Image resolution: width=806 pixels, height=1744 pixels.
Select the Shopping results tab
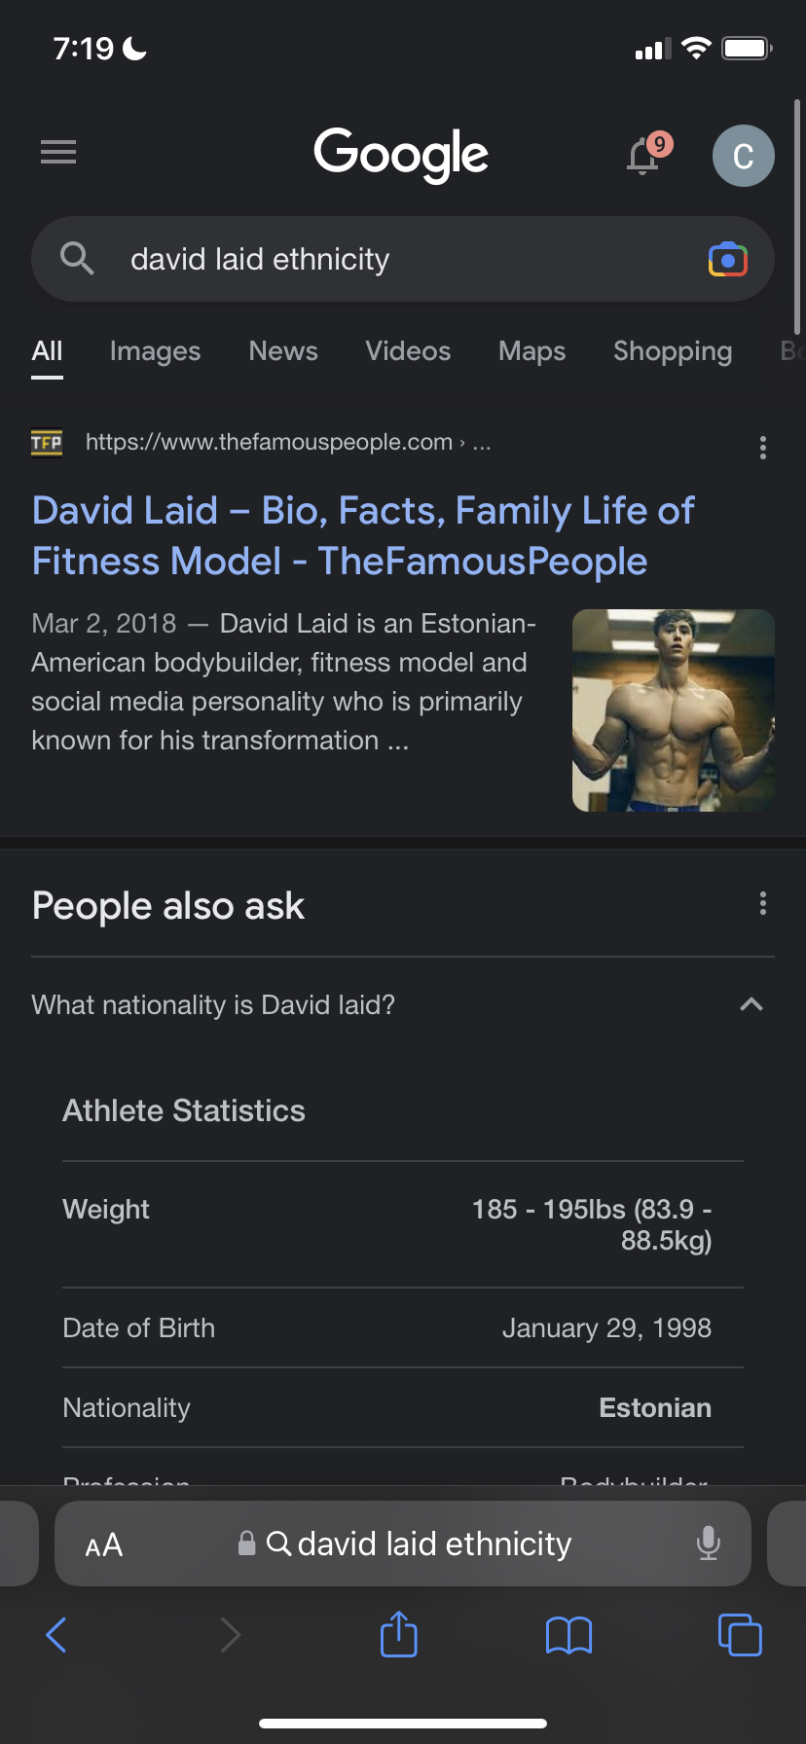click(673, 351)
